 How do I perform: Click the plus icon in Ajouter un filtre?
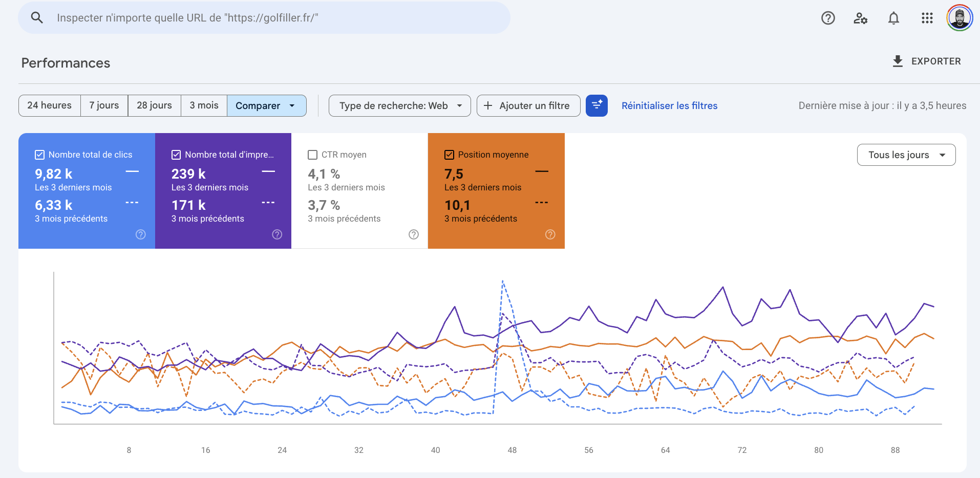(x=488, y=105)
